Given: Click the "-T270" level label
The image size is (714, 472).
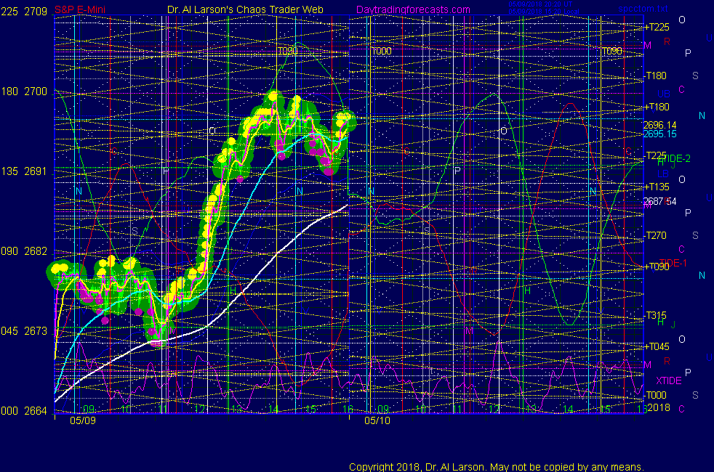Looking at the screenshot, I should tap(655, 235).
